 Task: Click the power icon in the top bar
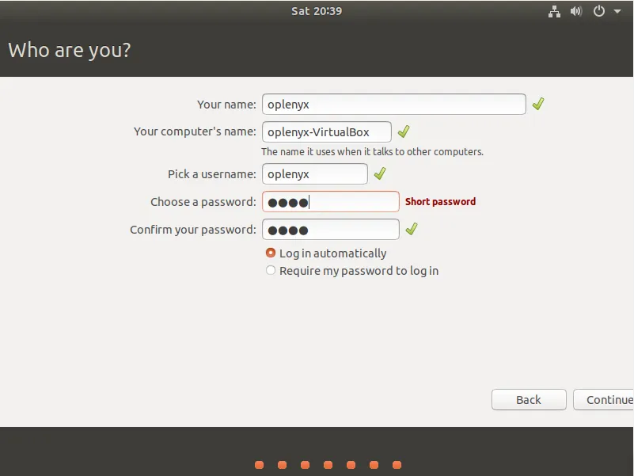coord(599,11)
